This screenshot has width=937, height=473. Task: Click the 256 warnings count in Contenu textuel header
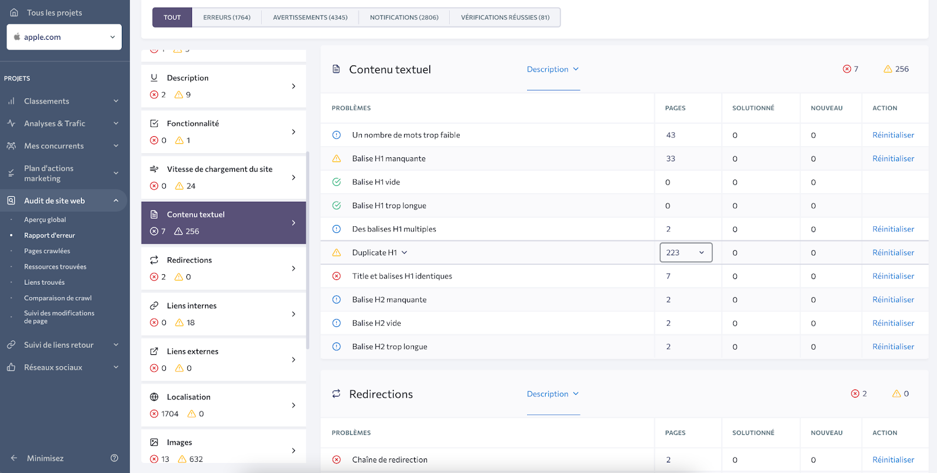pos(902,69)
